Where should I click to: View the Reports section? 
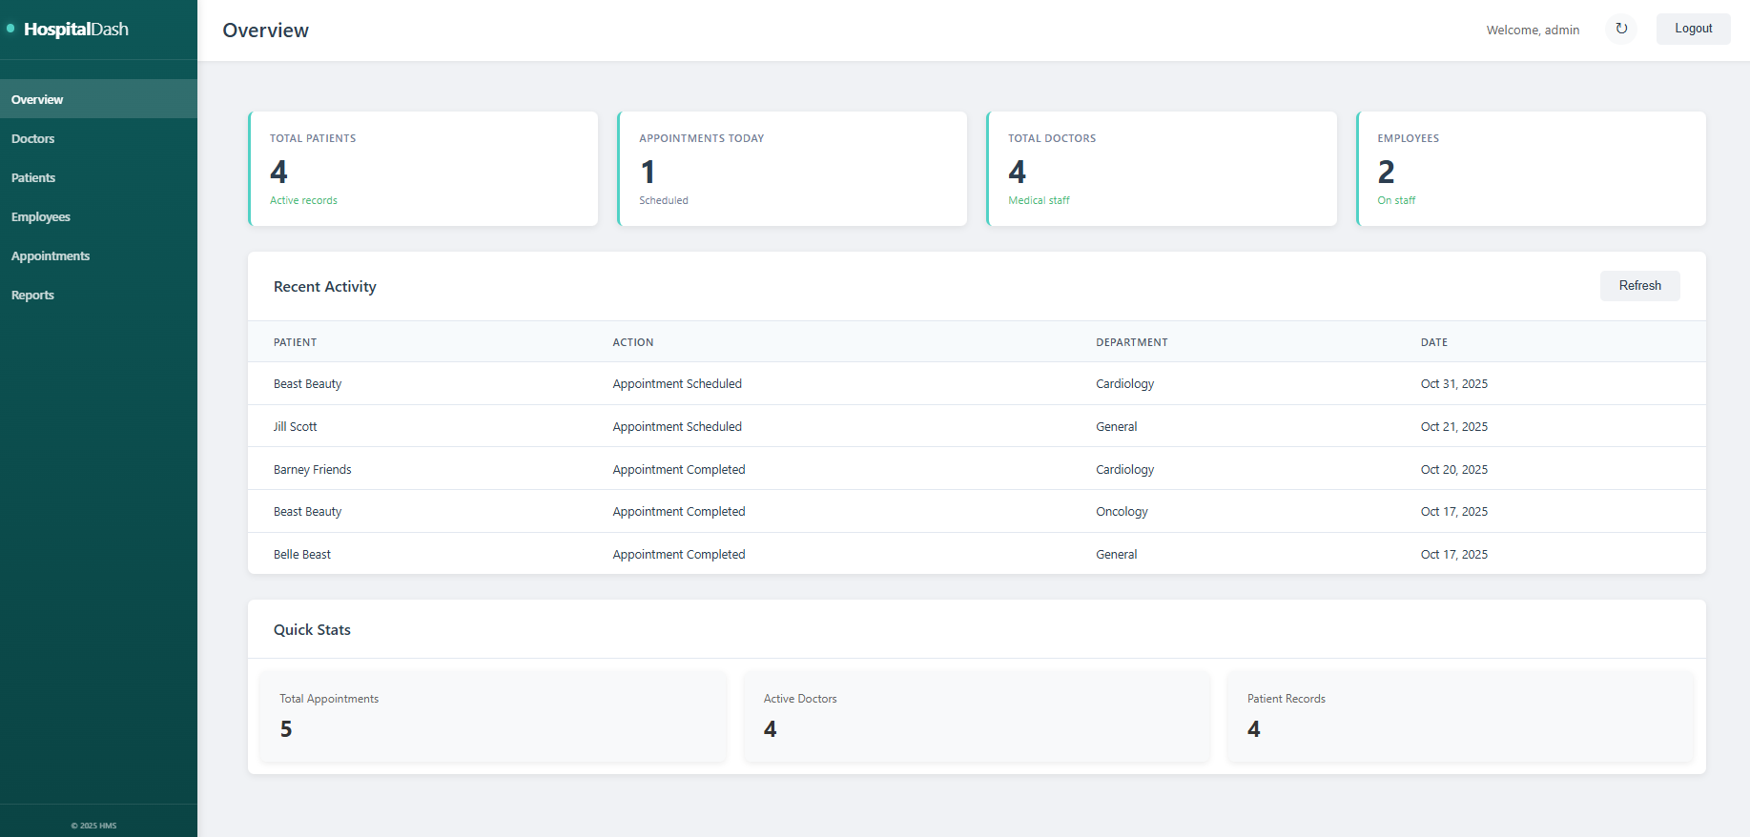98,295
